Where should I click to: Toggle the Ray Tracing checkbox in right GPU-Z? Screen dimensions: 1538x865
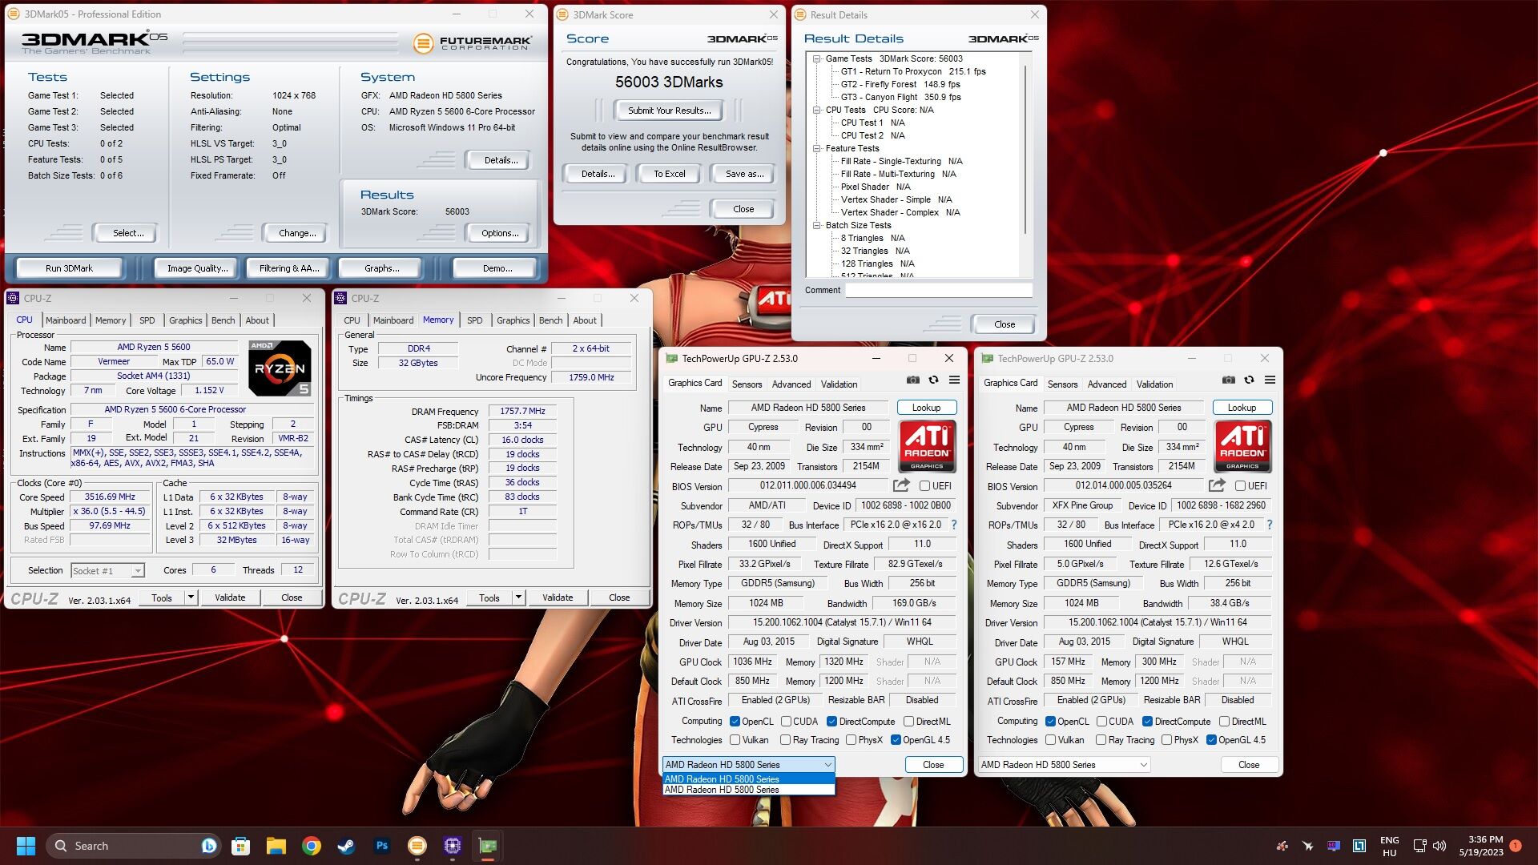click(x=1101, y=740)
